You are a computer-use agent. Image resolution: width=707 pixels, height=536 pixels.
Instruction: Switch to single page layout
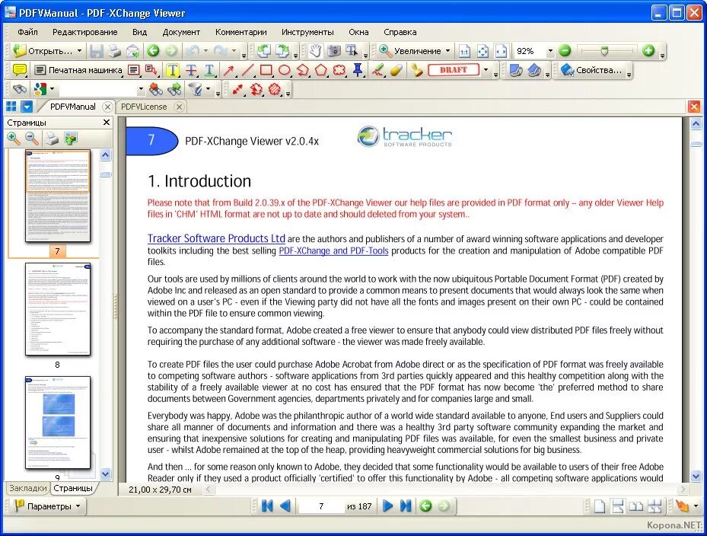pos(599,506)
